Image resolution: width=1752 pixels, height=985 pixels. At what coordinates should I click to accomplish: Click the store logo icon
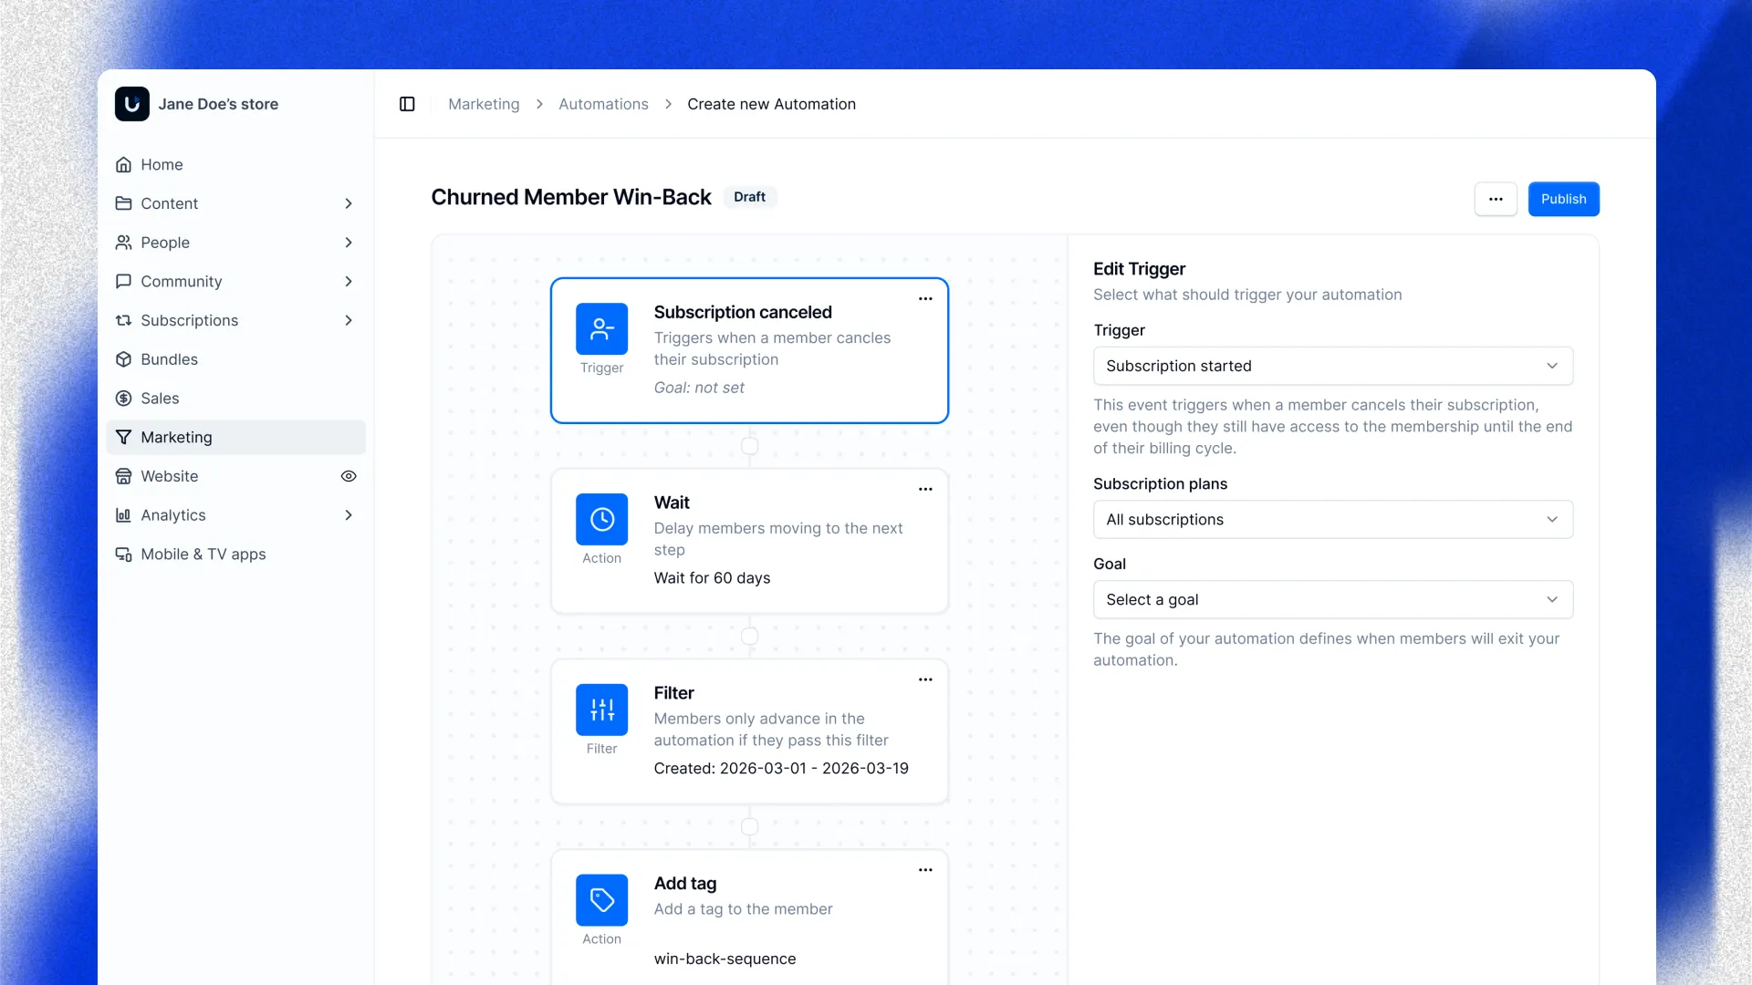[132, 104]
